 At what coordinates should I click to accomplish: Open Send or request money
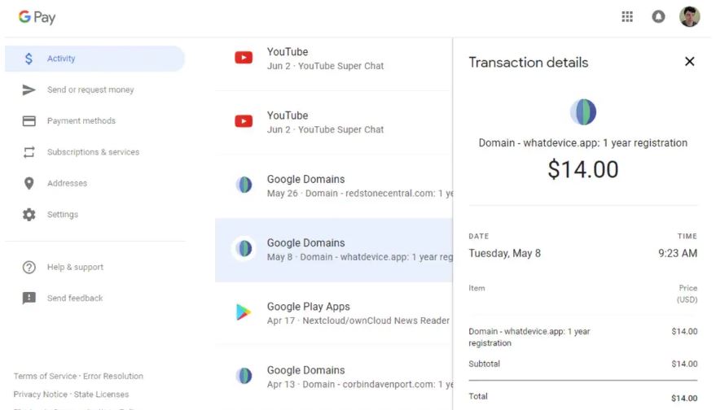pyautogui.click(x=90, y=89)
